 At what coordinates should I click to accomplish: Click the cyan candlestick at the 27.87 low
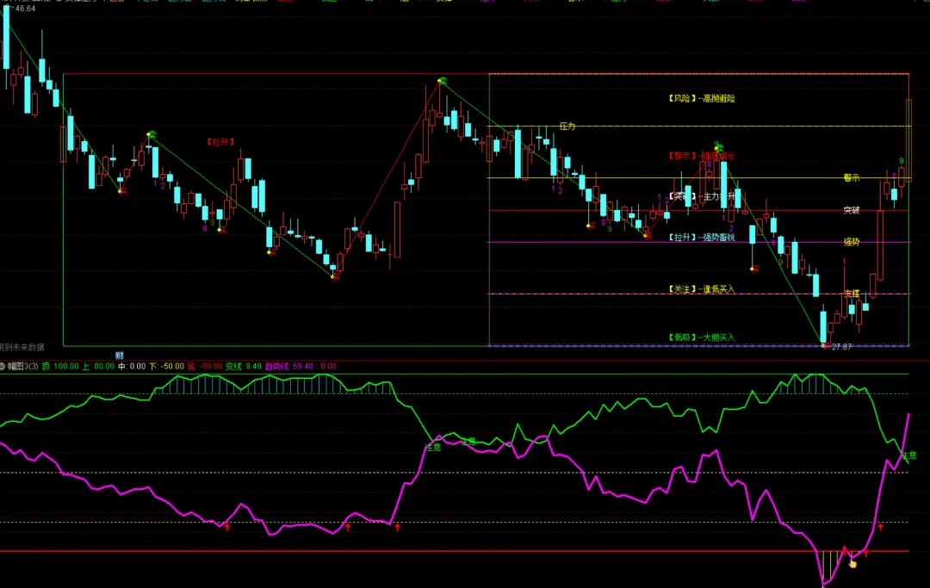click(x=823, y=325)
